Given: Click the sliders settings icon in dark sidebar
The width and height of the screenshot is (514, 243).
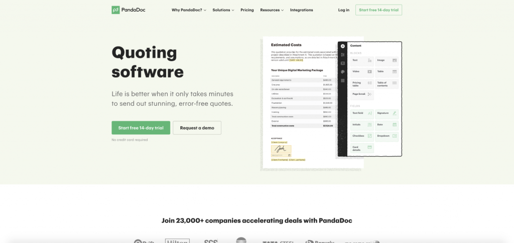Looking at the screenshot, I should pyautogui.click(x=342, y=55).
